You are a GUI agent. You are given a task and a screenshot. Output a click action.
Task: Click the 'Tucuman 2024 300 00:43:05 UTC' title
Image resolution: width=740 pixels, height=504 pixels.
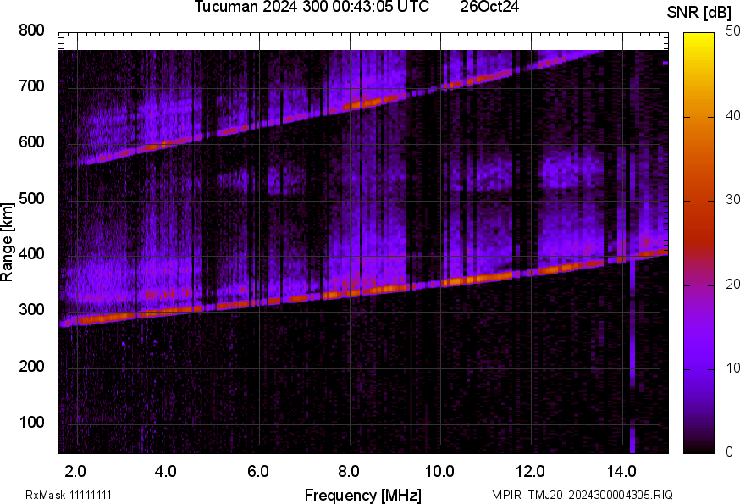pyautogui.click(x=312, y=8)
